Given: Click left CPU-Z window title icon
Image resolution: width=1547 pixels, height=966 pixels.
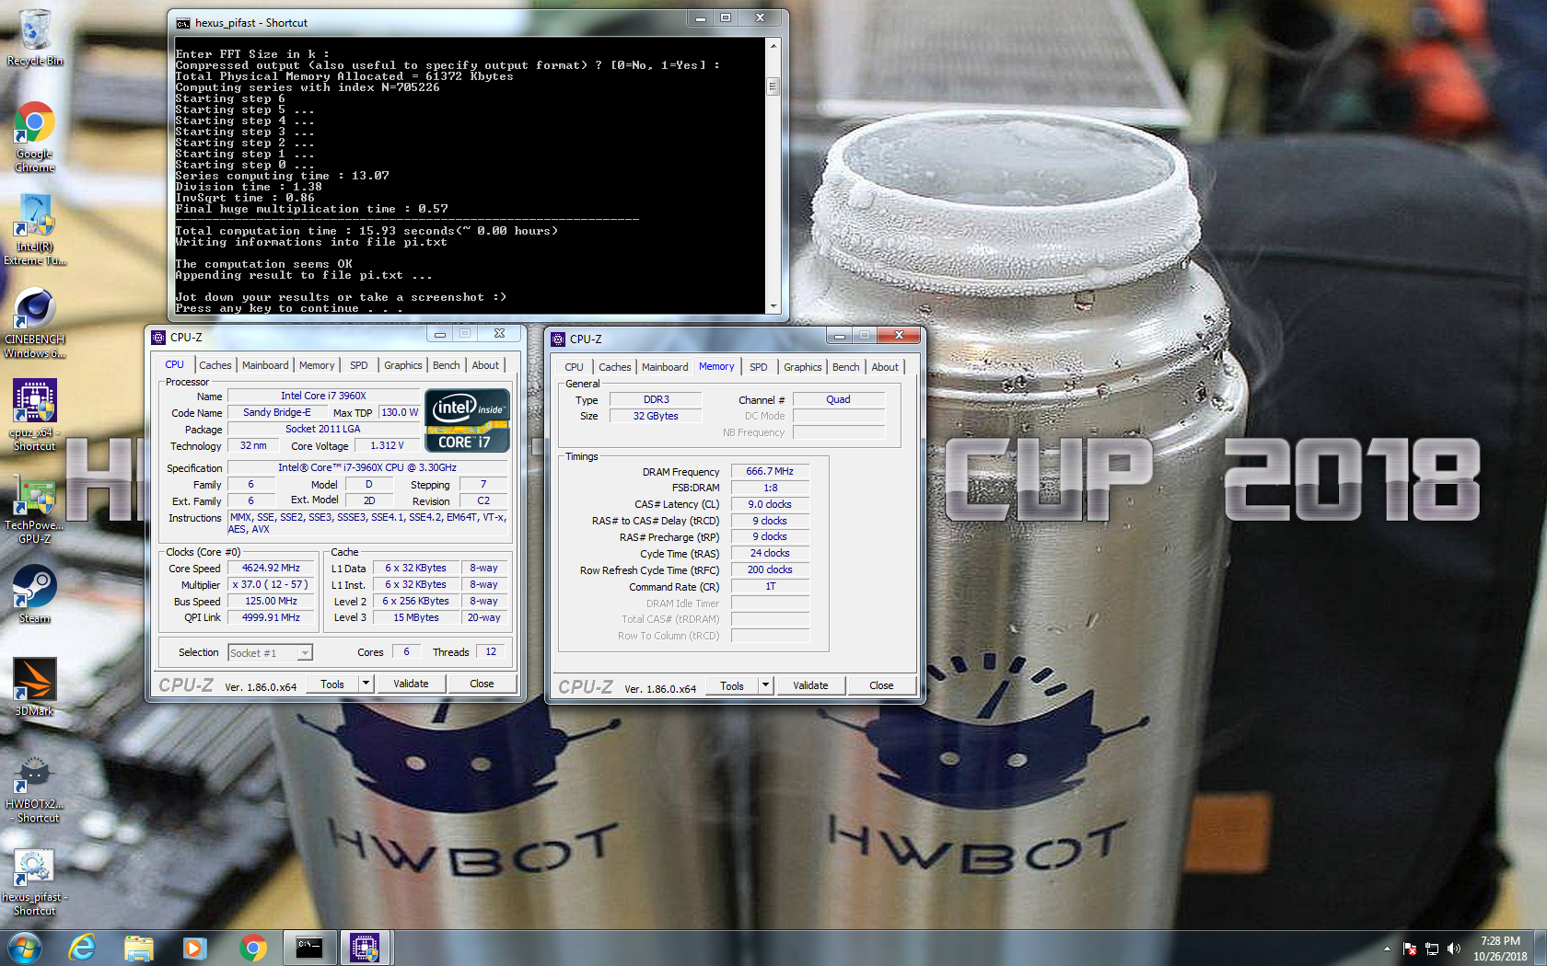Looking at the screenshot, I should click(x=158, y=338).
